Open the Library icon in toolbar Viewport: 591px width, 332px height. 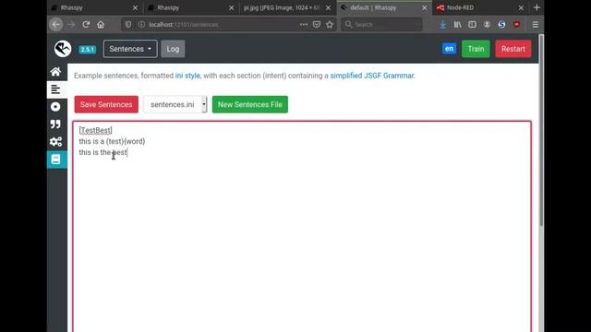458,25
